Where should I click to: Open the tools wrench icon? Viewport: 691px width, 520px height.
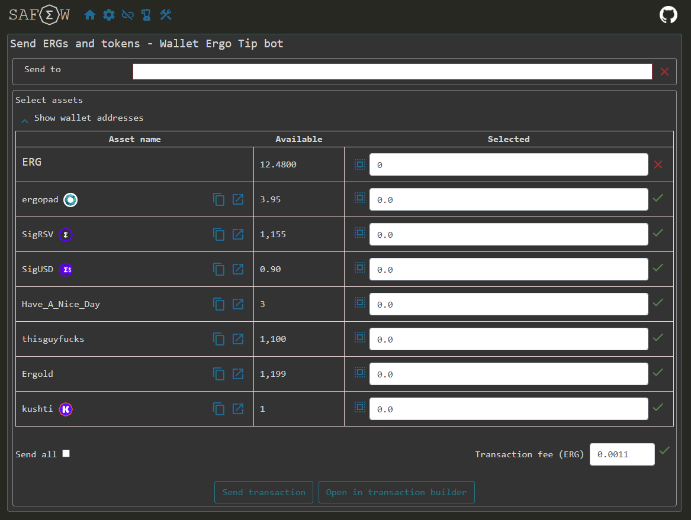pos(166,15)
